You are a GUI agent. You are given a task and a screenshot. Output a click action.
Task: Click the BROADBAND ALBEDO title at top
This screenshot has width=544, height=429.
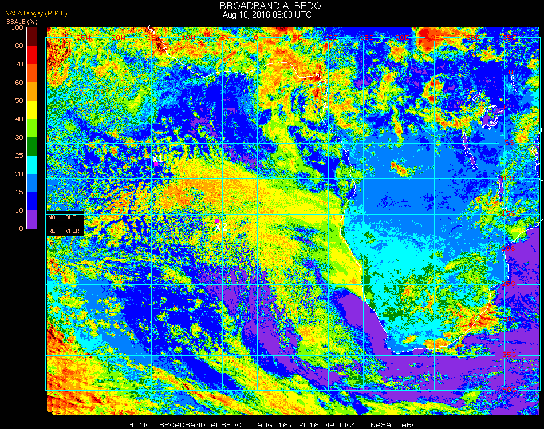[x=270, y=6]
